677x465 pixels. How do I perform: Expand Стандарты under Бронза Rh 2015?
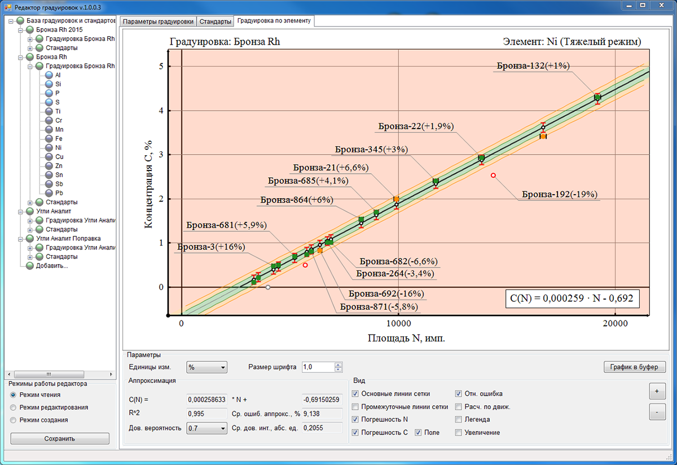click(x=30, y=48)
